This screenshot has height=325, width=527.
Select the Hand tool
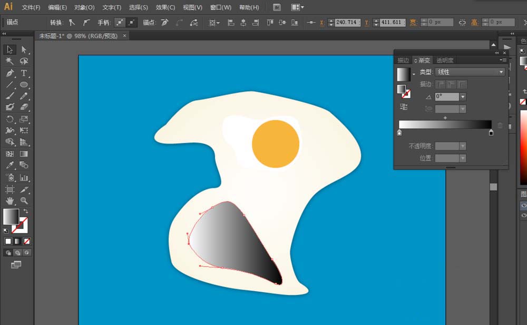(9, 200)
